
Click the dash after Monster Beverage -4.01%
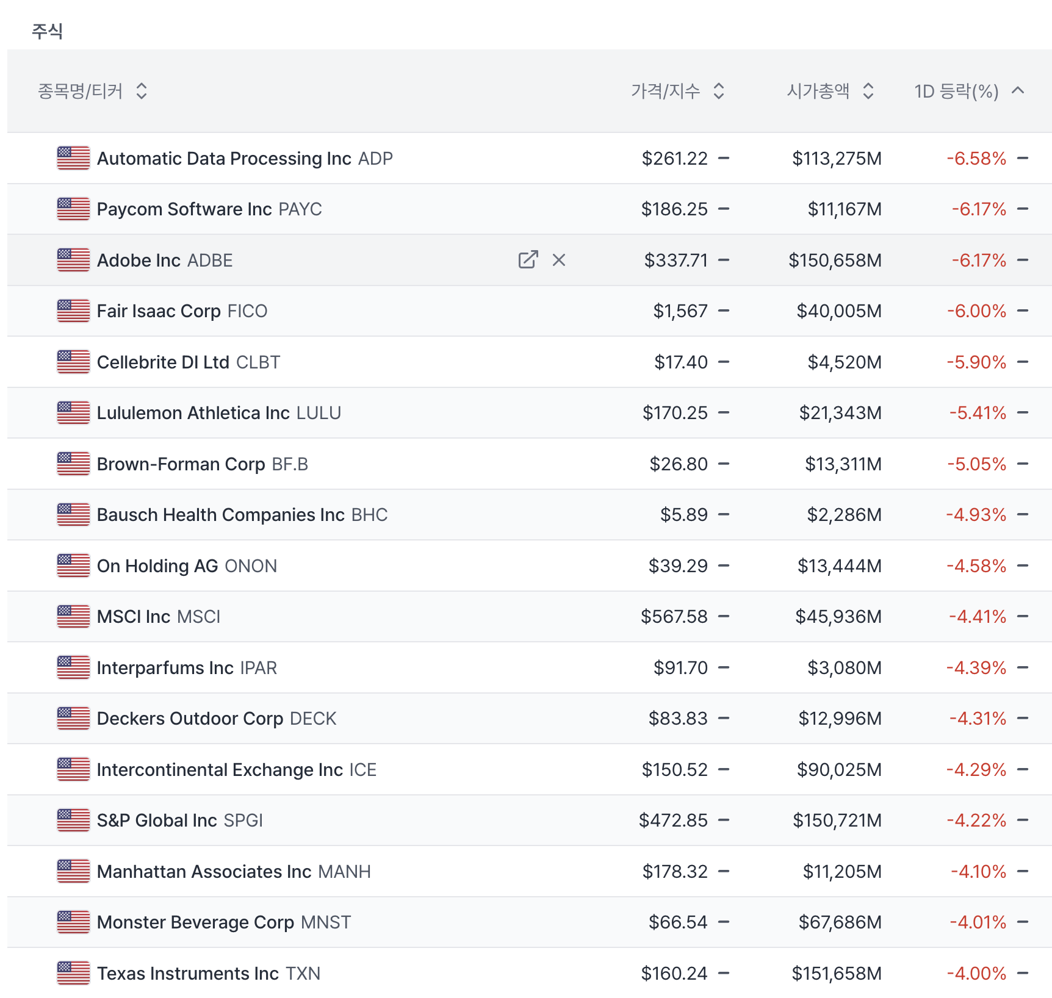1023,922
